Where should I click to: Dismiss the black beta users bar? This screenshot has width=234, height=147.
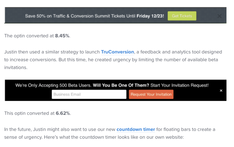click(221, 90)
